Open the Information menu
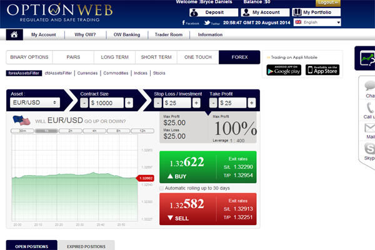Image resolution: width=375 pixels, height=250 pixels. click(x=210, y=35)
